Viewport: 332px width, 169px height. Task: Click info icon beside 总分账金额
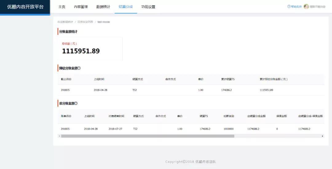coord(76,103)
